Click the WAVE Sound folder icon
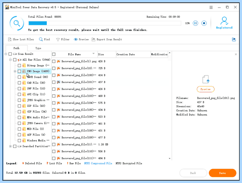Image resolution: width=242 pixels, height=183 pixels. point(24,77)
